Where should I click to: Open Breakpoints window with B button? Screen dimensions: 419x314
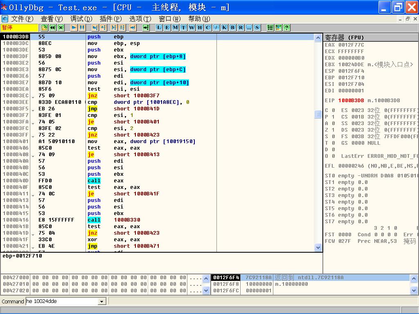[x=232, y=27]
